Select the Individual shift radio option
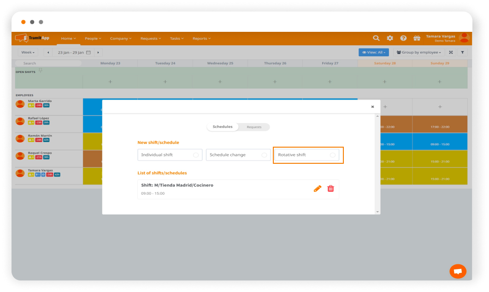 pos(196,155)
